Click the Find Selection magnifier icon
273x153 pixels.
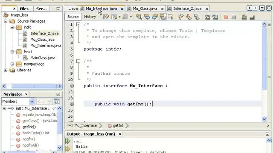point(139,17)
